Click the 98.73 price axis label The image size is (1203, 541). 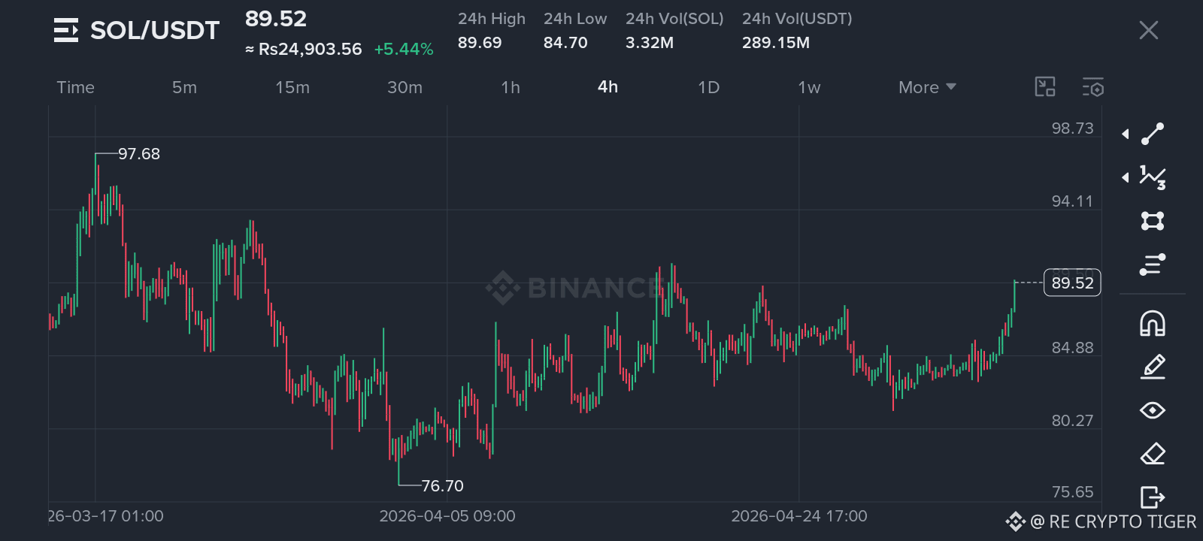[1072, 128]
